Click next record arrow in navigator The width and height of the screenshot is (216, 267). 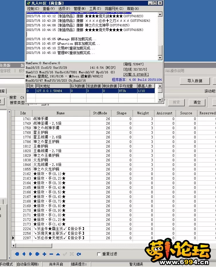[x=31, y=254]
